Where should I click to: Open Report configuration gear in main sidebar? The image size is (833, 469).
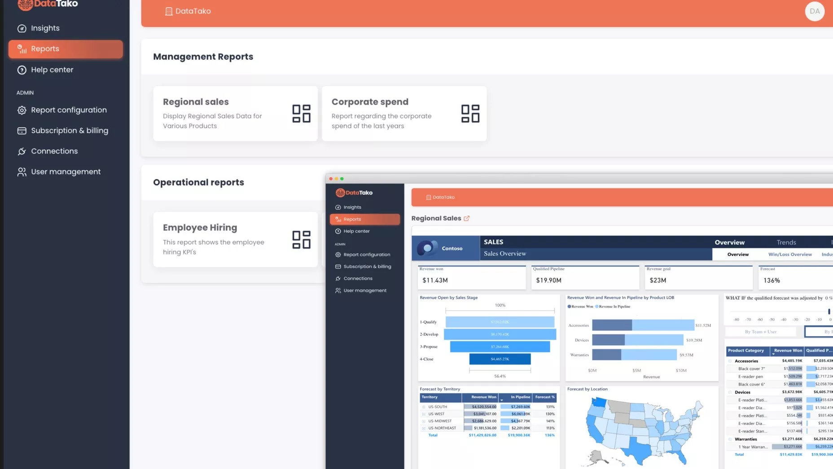coord(22,110)
